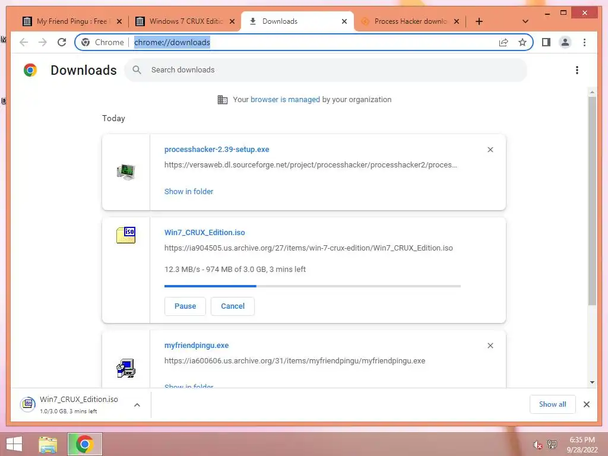Click the muted volume tray icon
Screen dimensions: 608x456
click(537, 445)
